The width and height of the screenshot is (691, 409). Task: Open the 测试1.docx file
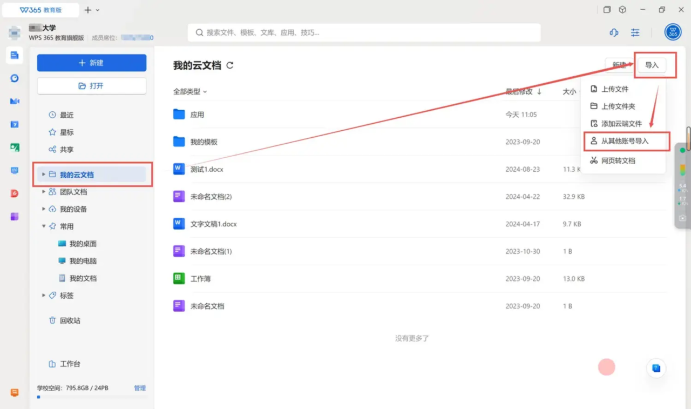(x=207, y=169)
